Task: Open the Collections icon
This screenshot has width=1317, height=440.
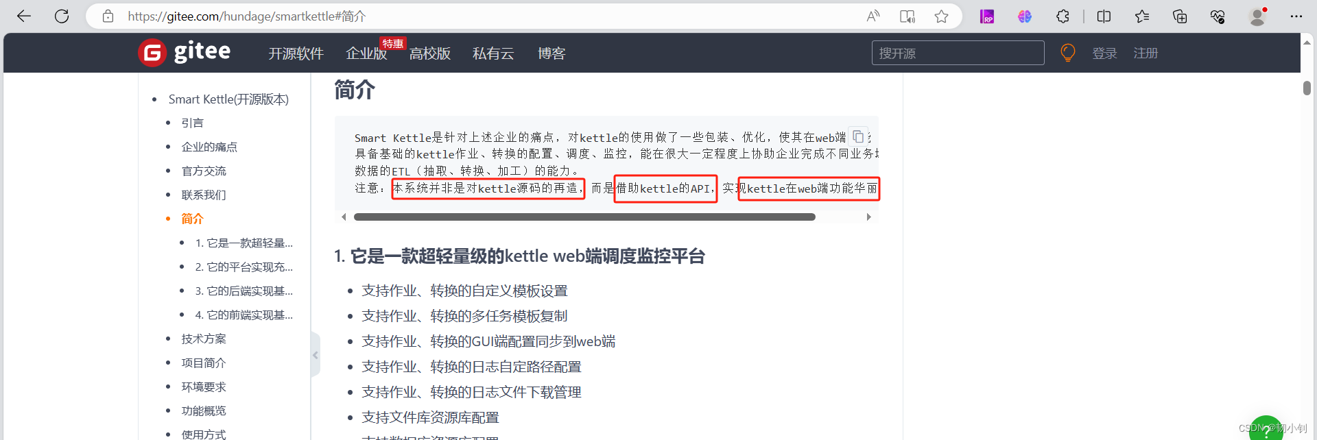Action: point(1180,16)
